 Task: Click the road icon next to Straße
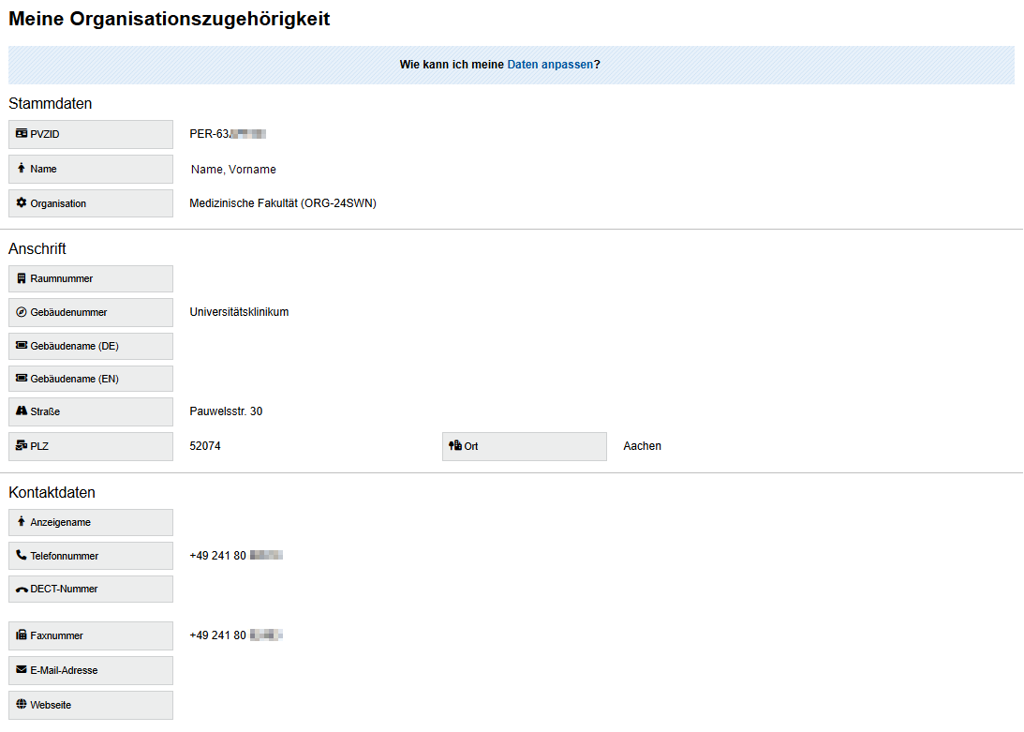coord(21,411)
